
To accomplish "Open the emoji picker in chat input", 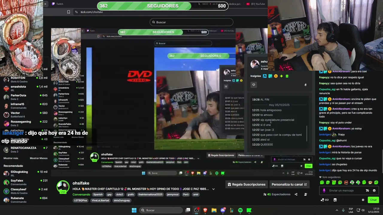I will (374, 191).
